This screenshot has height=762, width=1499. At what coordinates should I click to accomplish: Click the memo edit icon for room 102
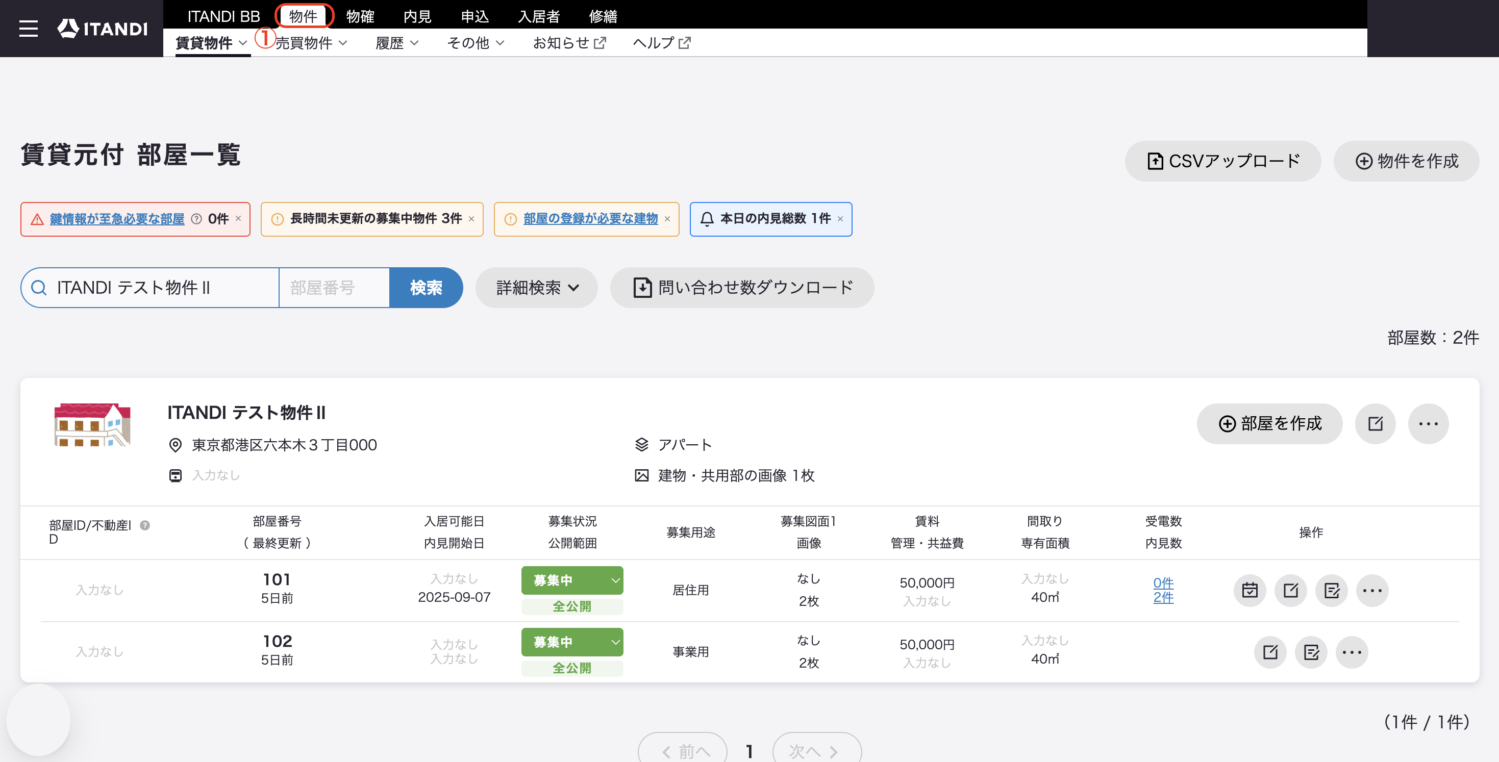[x=1311, y=652]
